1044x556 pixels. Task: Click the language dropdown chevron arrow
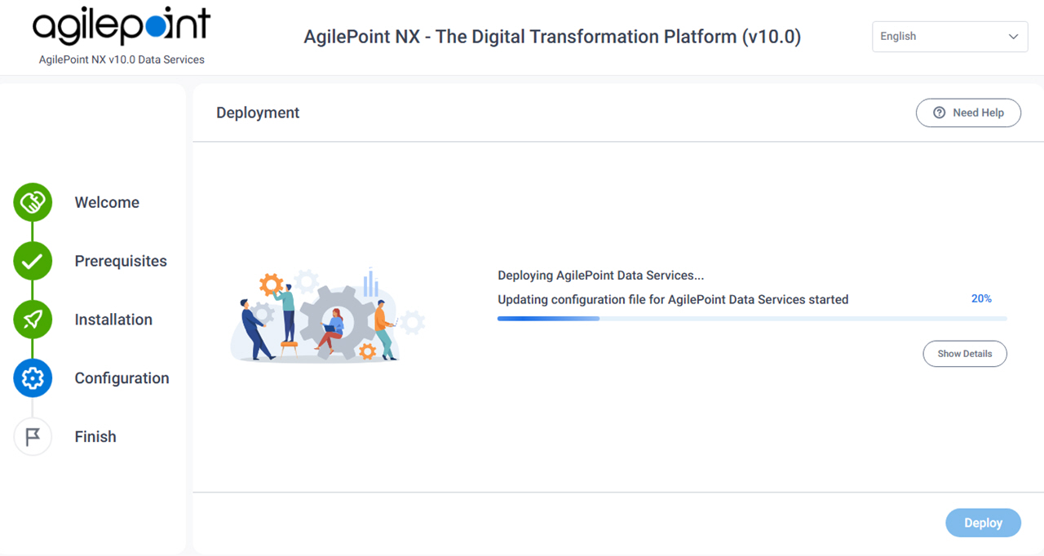pyautogui.click(x=1013, y=37)
